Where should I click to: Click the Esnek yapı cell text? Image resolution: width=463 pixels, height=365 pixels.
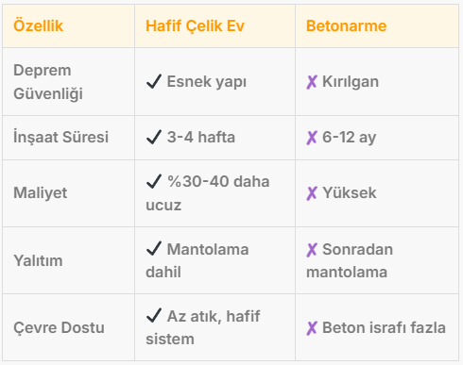pyautogui.click(x=207, y=82)
